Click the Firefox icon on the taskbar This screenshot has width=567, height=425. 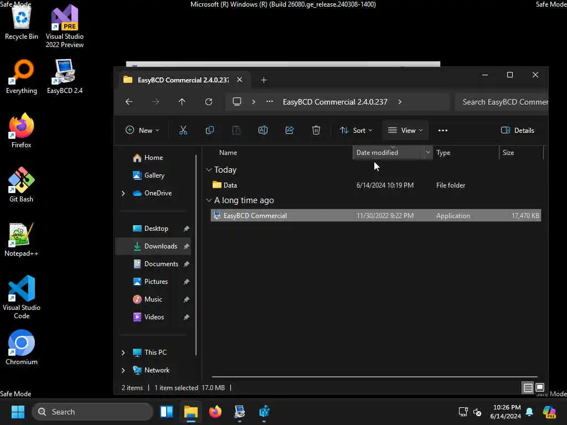click(x=215, y=412)
